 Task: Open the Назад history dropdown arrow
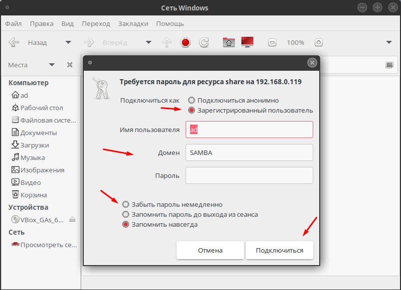tap(68, 42)
